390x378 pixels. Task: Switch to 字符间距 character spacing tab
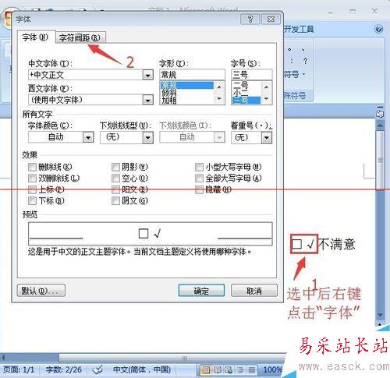pyautogui.click(x=80, y=37)
